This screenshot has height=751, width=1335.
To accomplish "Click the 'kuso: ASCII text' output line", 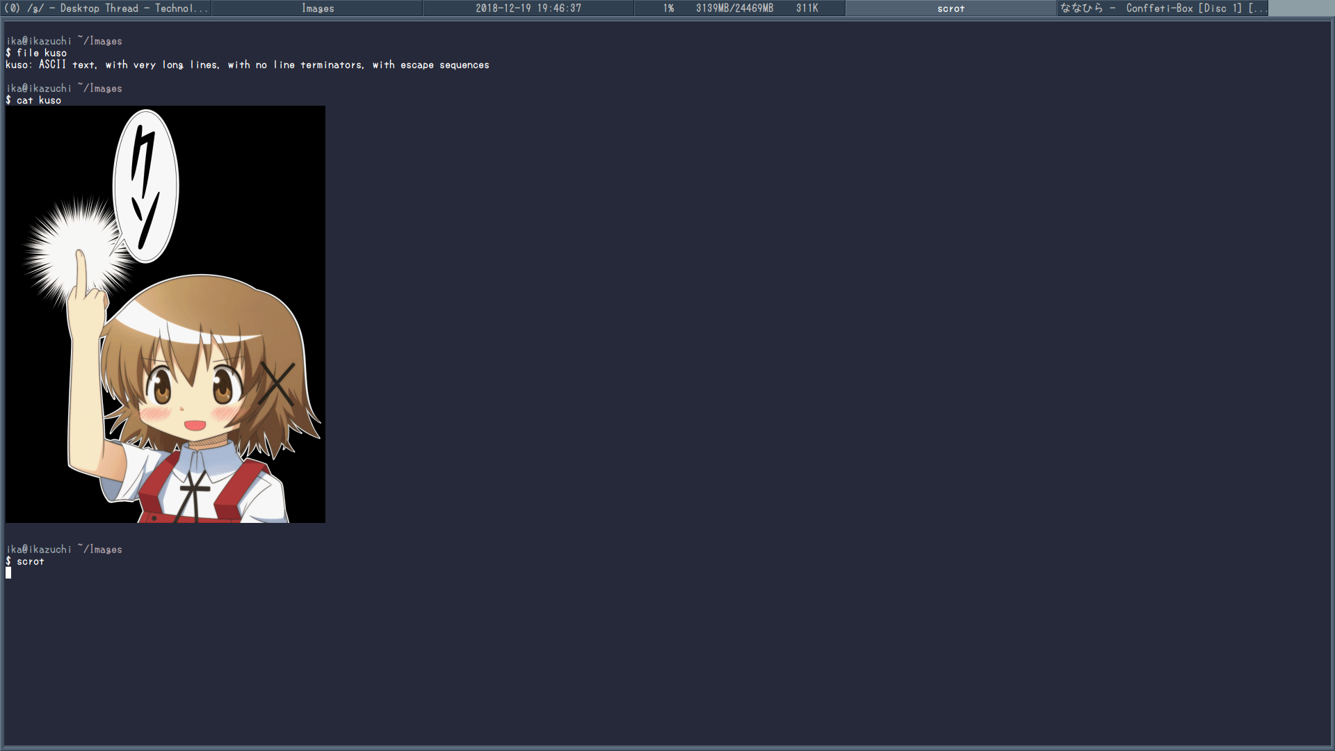I will (247, 65).
